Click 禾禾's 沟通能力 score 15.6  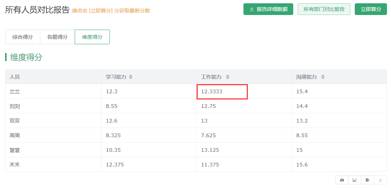(x=302, y=165)
